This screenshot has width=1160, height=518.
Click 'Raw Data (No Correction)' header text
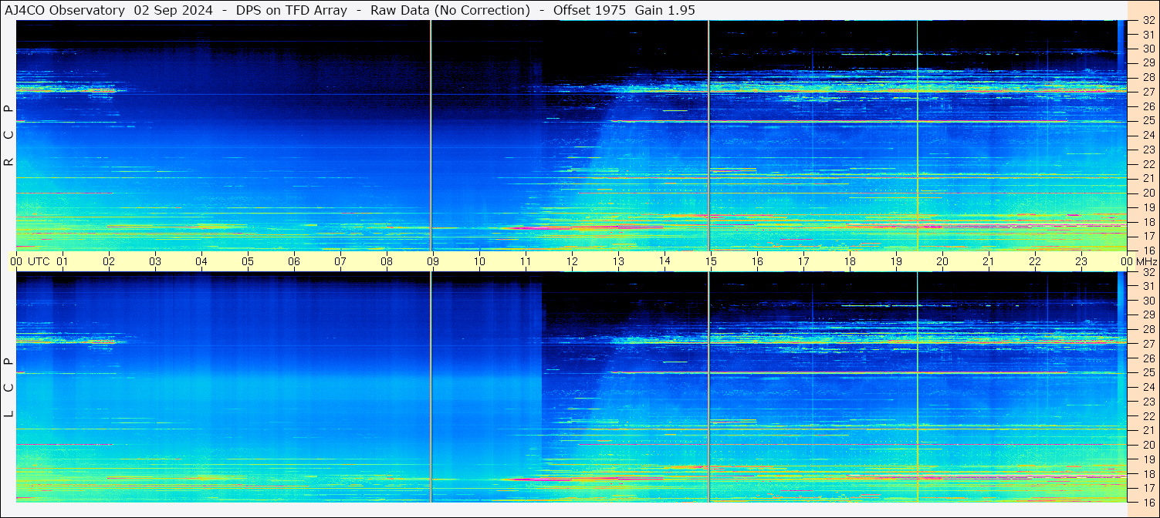coord(450,10)
